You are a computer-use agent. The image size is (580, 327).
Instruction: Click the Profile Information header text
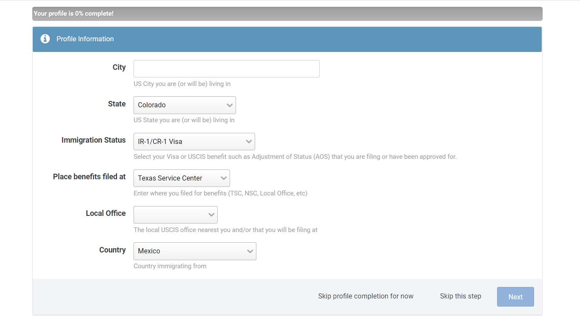[85, 39]
